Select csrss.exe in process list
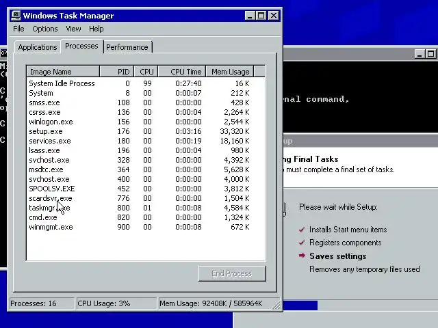The height and width of the screenshot is (328, 438). click(139, 112)
